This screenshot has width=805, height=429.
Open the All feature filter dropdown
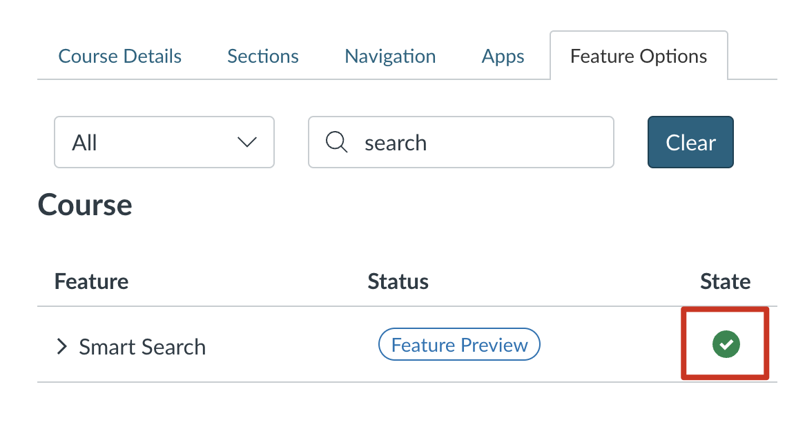[164, 142]
